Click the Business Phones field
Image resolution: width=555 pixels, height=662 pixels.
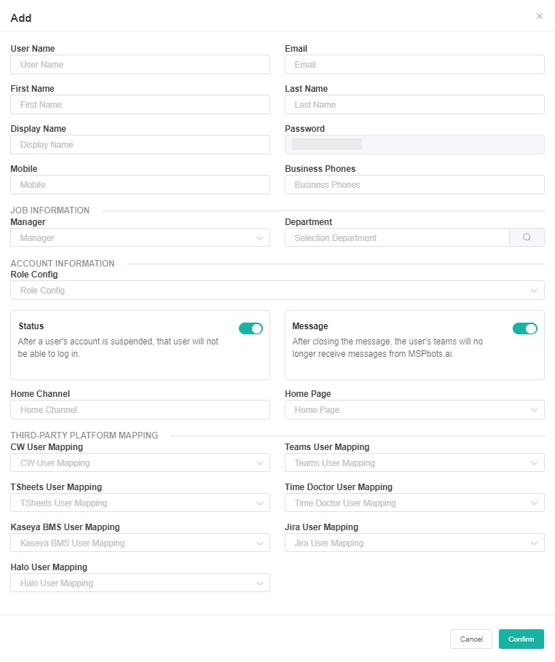point(414,185)
